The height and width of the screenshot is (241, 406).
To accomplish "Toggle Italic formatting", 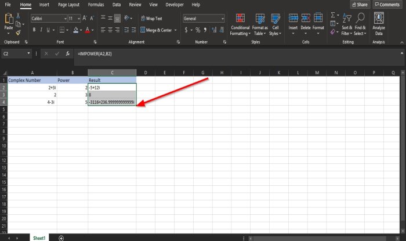I will pyautogui.click(x=42, y=30).
